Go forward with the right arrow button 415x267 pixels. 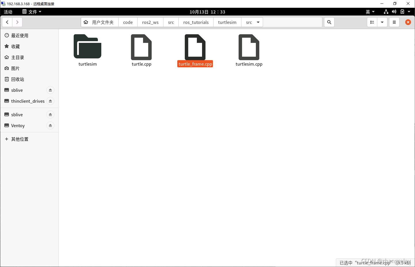point(17,22)
